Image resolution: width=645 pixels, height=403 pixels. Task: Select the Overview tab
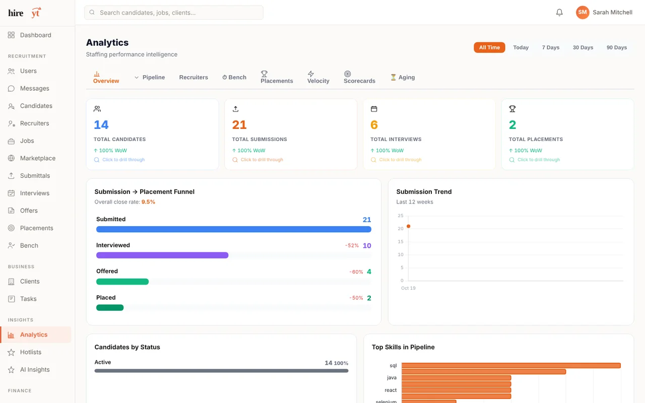click(106, 78)
